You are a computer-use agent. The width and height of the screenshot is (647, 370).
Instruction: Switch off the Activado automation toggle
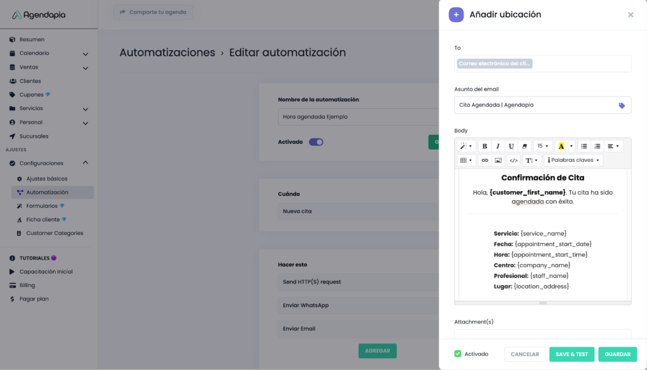pos(316,142)
